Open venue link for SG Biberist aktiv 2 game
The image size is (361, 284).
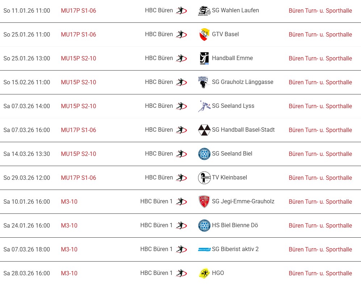[320, 250]
